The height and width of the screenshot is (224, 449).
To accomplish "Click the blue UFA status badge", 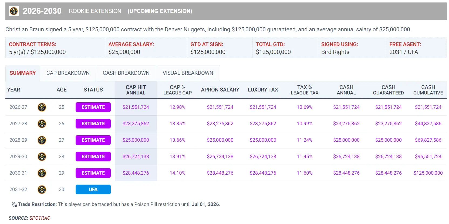I will 93,189.
